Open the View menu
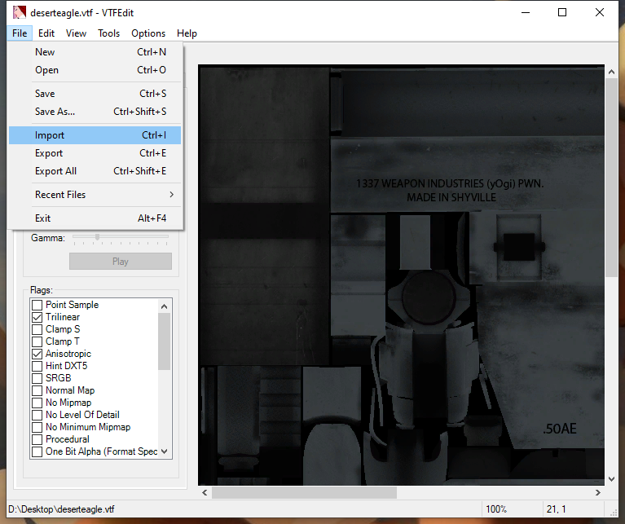This screenshot has height=524, width=625. click(x=76, y=33)
